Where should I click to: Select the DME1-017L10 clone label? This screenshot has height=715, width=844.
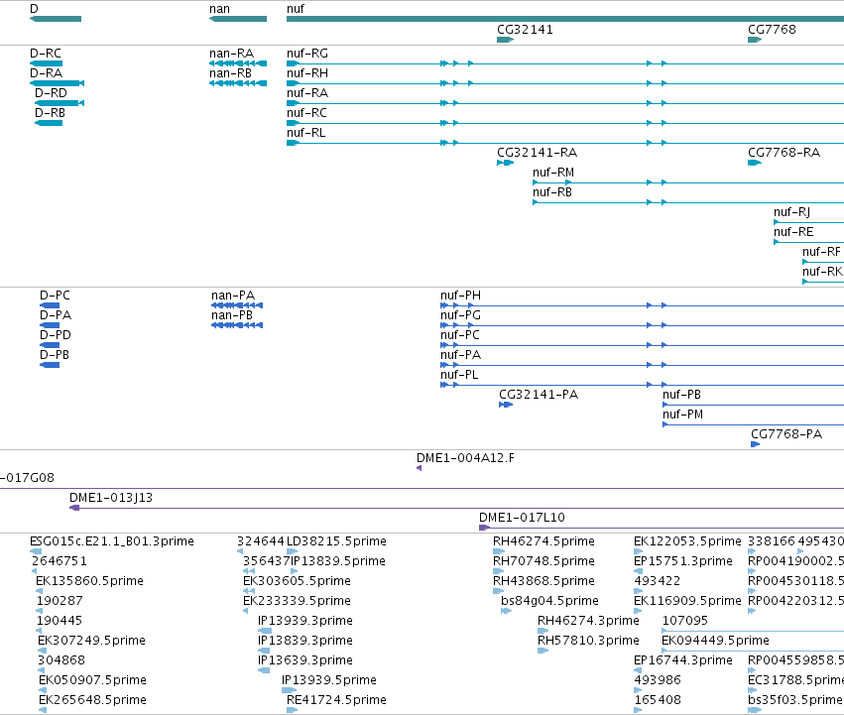(x=522, y=518)
